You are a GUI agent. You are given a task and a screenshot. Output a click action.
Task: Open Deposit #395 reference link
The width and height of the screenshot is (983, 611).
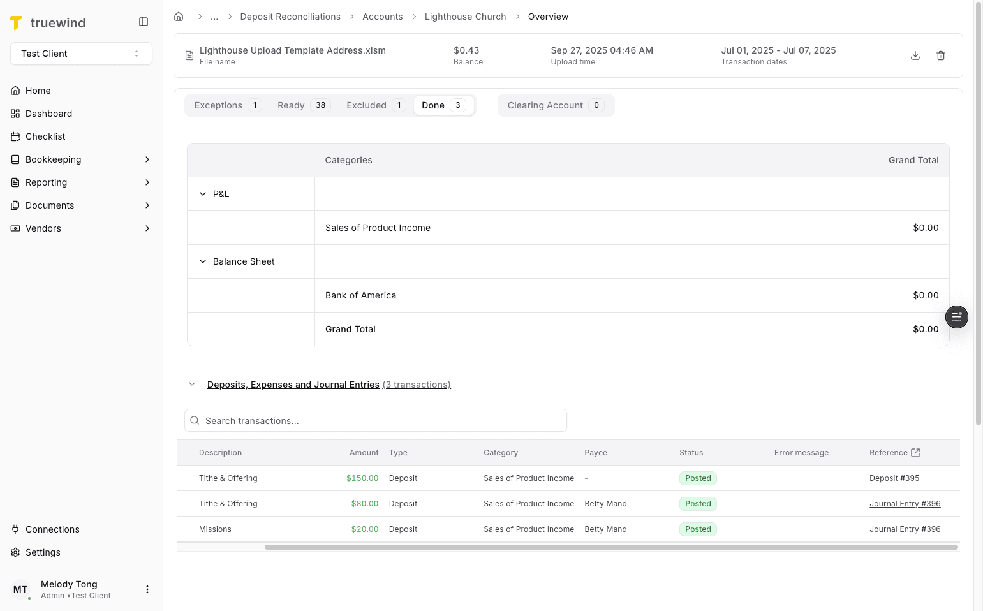tap(894, 478)
